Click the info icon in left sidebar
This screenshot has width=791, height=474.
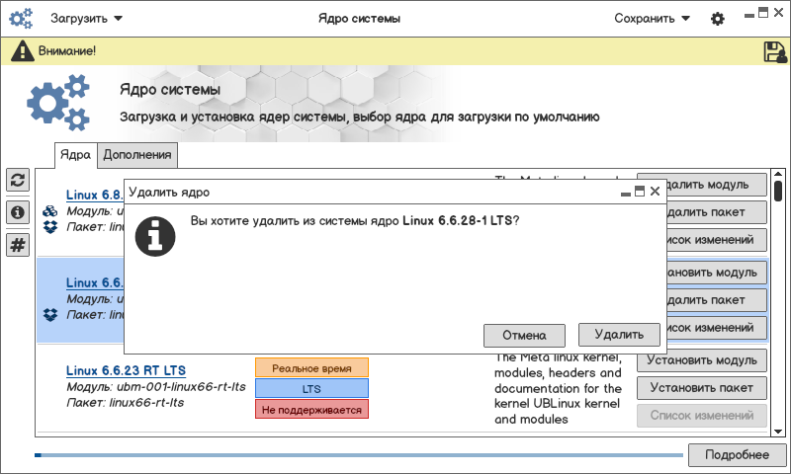(18, 212)
